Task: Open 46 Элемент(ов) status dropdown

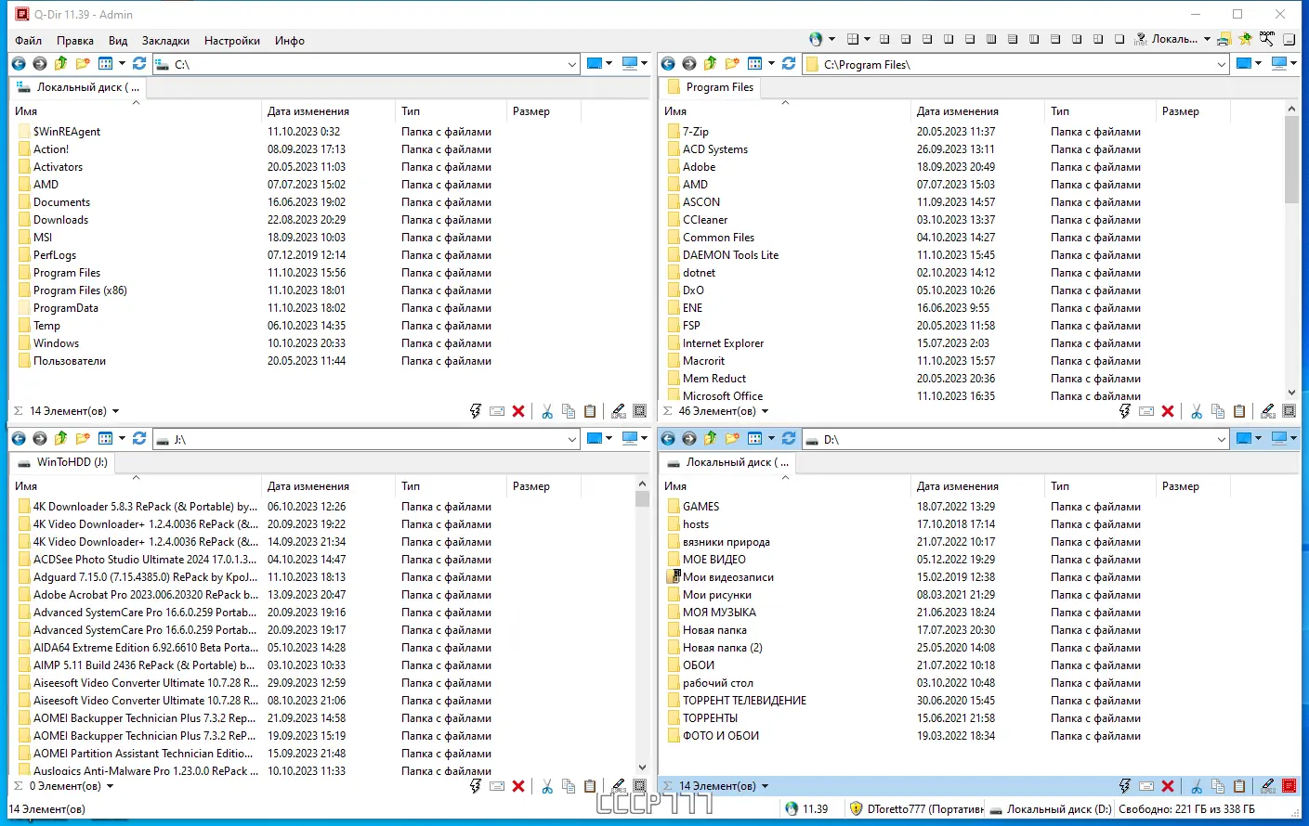Action: coord(765,411)
